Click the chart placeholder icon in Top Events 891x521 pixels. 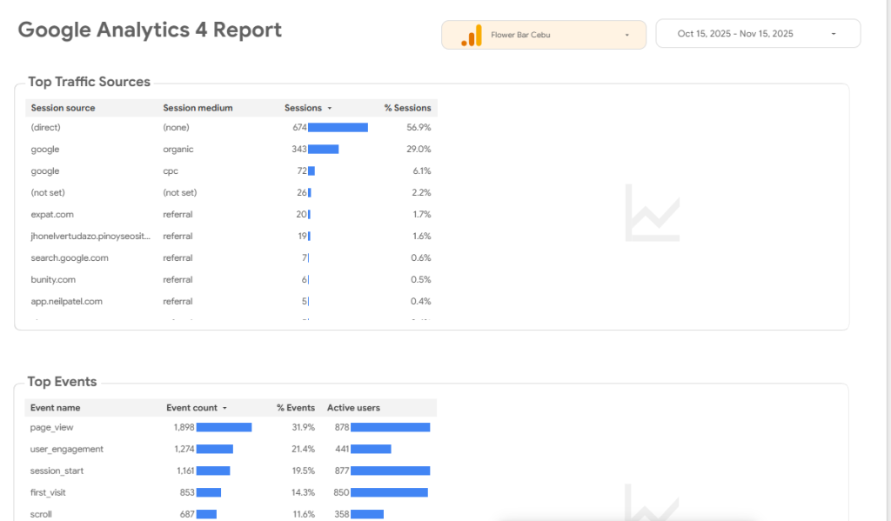coord(652,504)
